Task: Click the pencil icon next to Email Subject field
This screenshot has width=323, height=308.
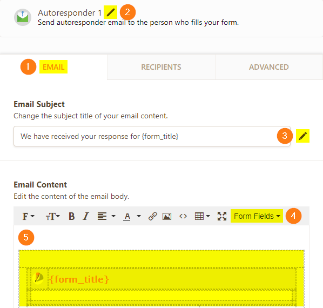Action: [302, 136]
